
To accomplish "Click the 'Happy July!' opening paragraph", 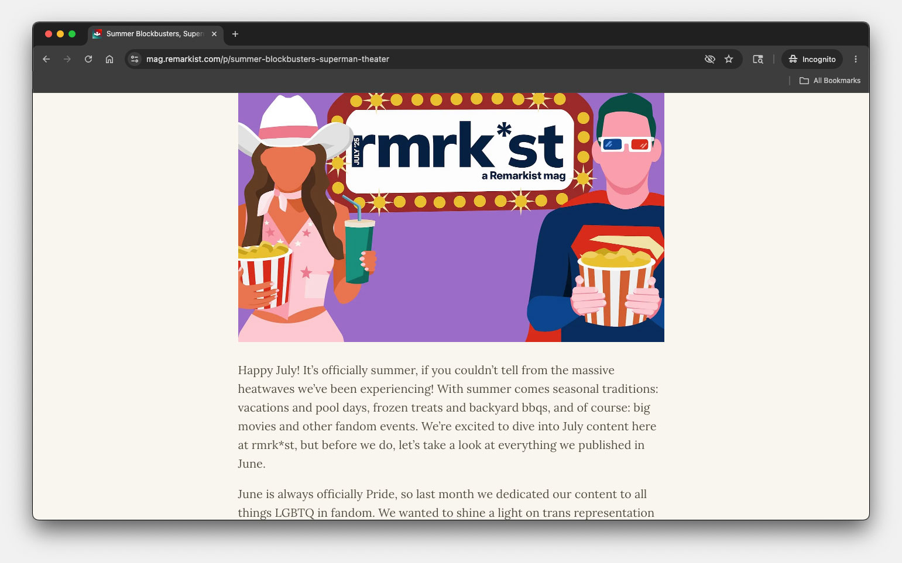I will click(448, 417).
